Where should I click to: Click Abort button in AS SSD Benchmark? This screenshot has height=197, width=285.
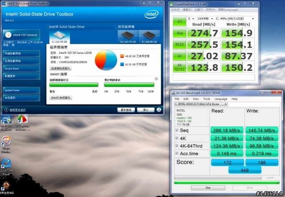point(249,188)
